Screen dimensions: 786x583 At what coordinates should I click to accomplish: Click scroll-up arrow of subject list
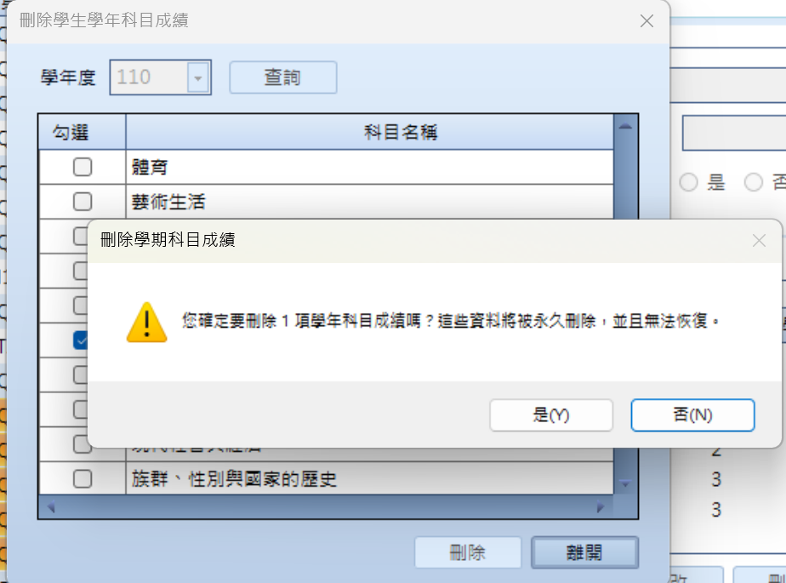(625, 127)
